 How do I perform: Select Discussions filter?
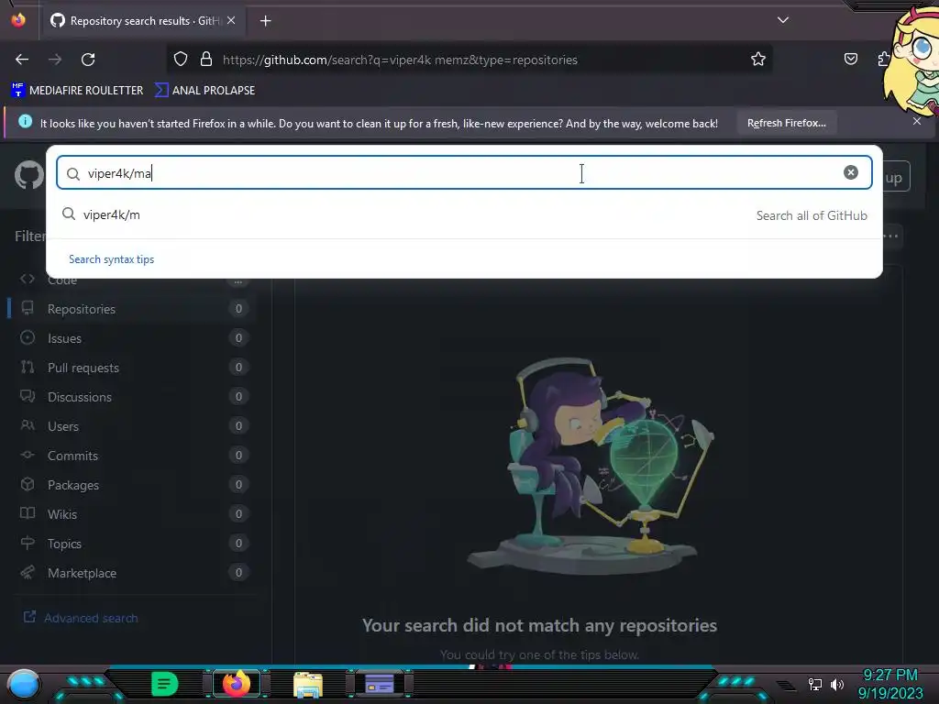tap(133, 397)
